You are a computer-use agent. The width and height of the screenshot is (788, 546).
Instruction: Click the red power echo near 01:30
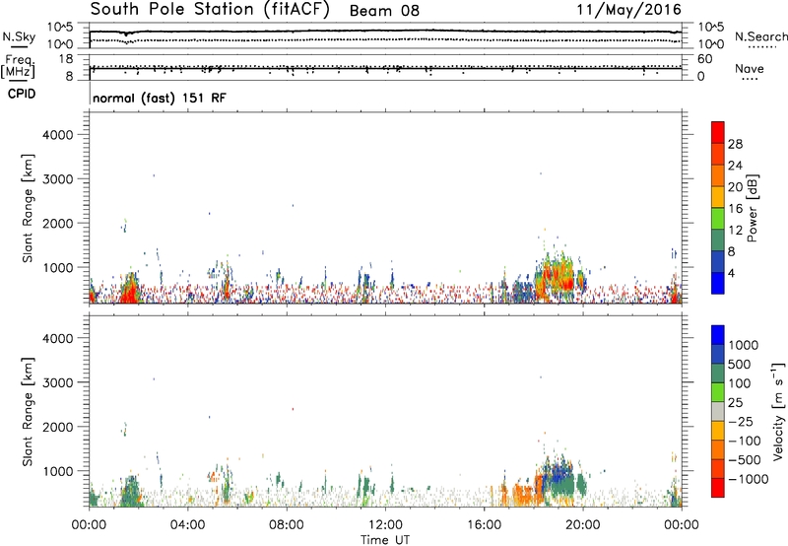pos(129,291)
